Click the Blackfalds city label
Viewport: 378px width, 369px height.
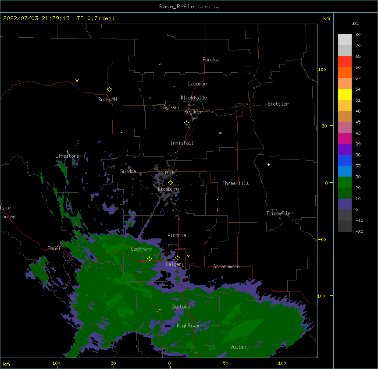click(193, 98)
